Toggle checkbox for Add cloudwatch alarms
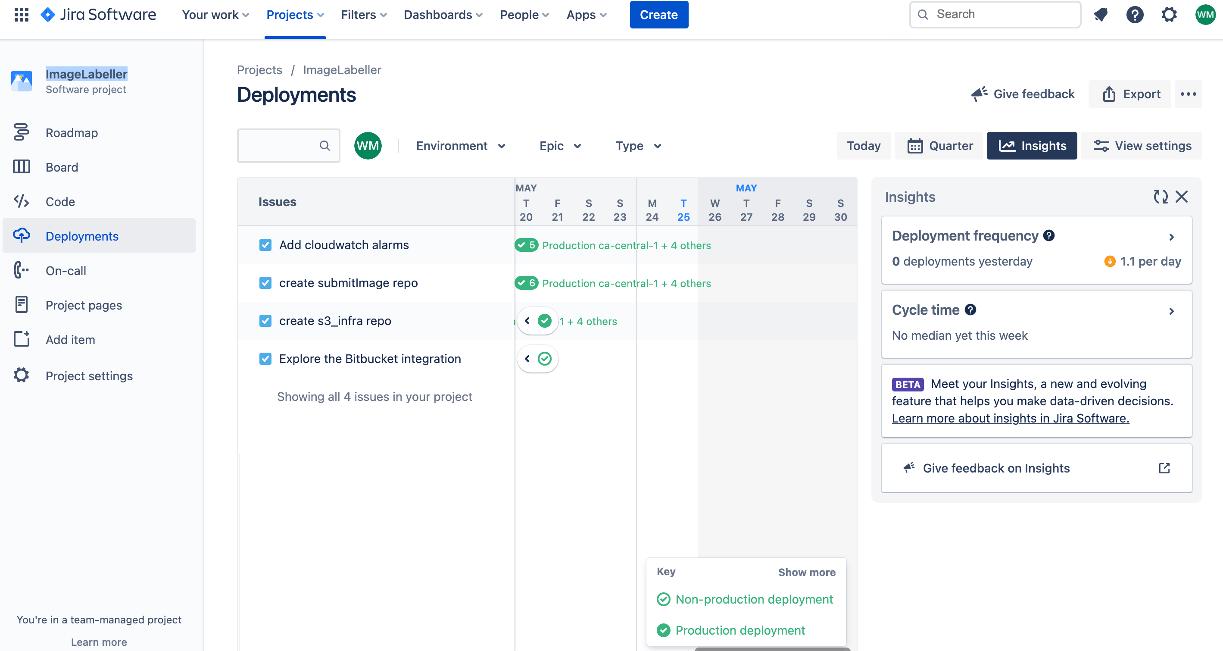 (x=265, y=244)
